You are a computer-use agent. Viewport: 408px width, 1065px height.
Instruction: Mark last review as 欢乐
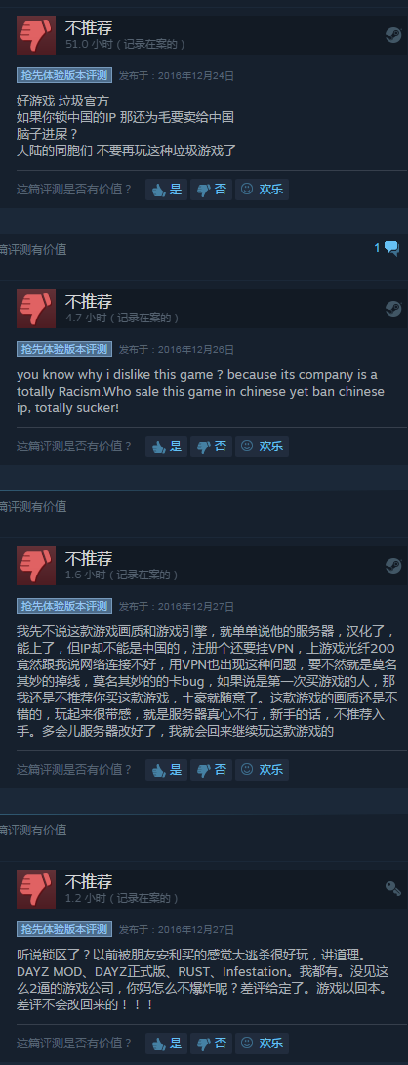262,1044
